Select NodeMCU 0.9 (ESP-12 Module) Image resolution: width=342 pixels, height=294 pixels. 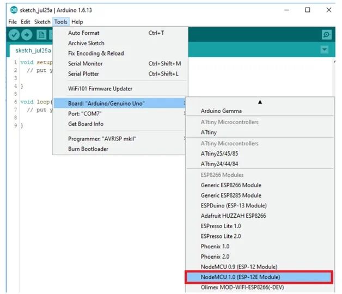point(260,267)
